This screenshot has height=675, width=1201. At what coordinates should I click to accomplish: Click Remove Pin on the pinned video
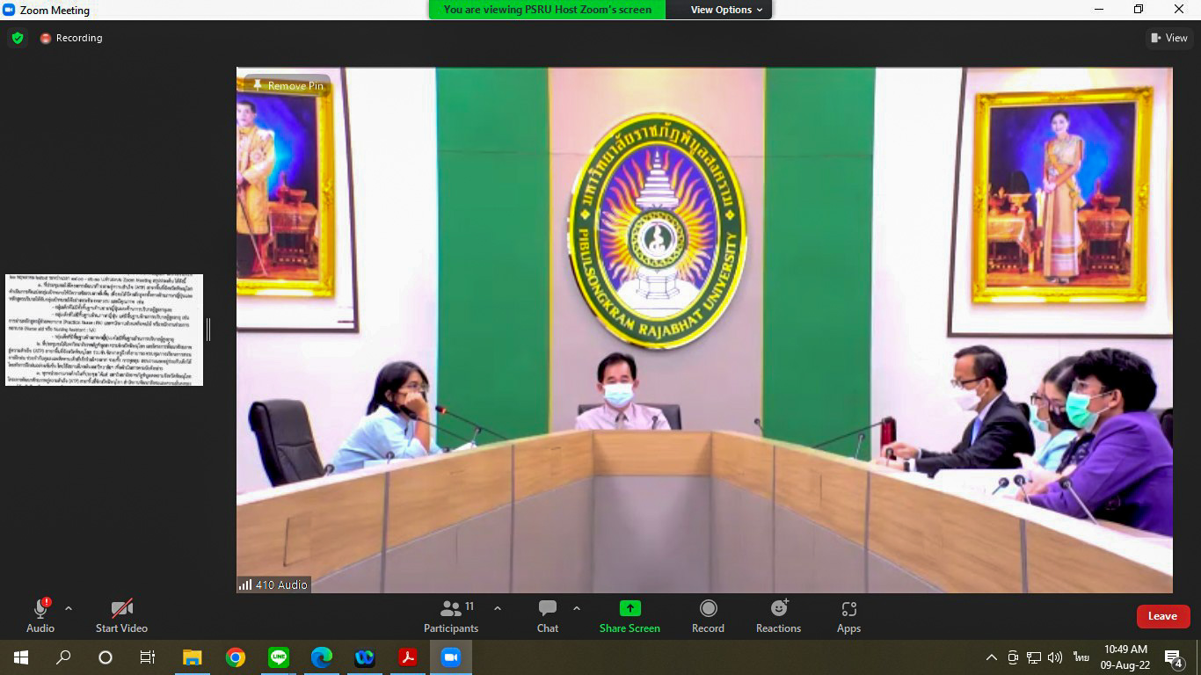(288, 85)
